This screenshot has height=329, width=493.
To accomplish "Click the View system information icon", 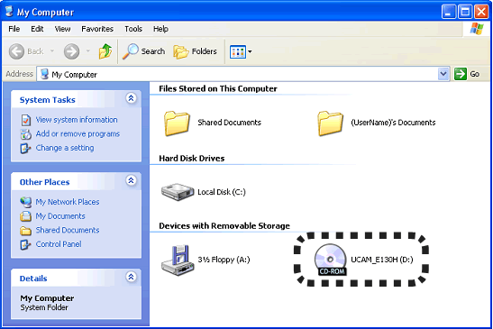I will click(26, 120).
